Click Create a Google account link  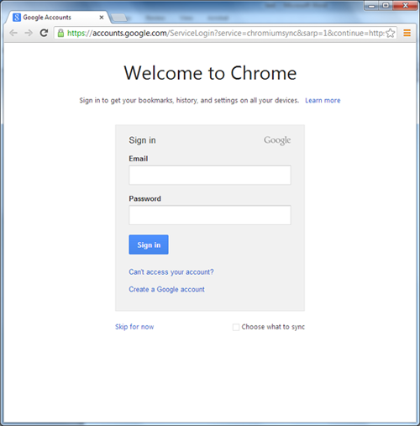[x=166, y=289]
